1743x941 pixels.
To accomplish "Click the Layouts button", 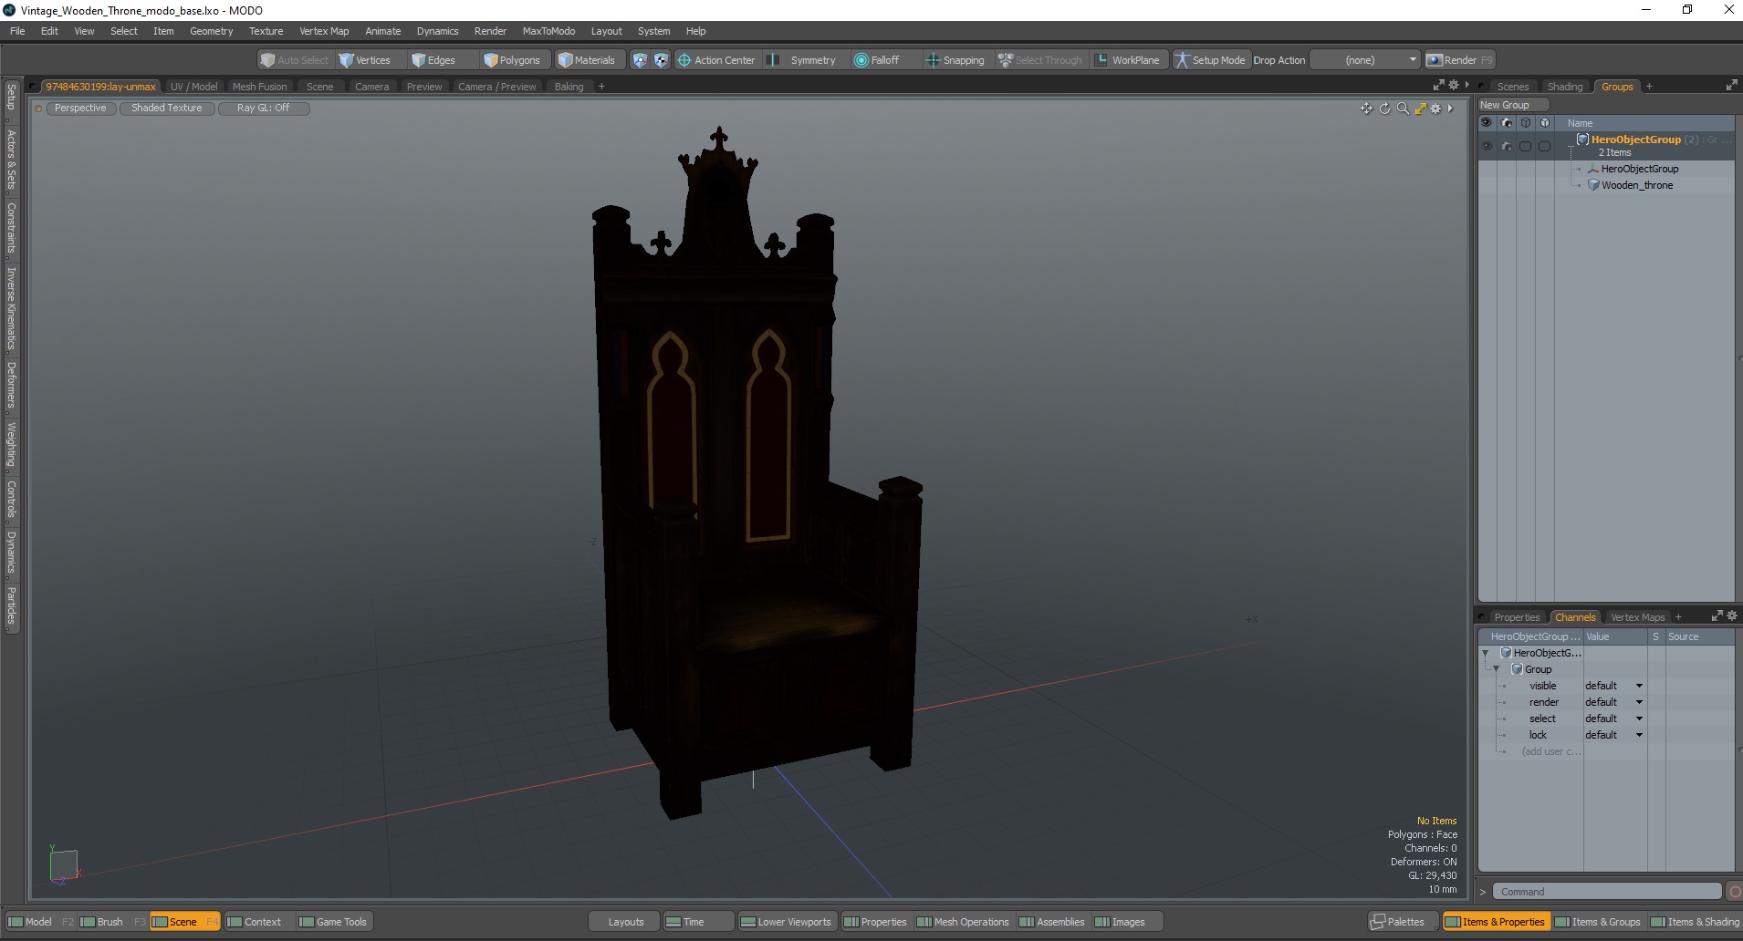I will point(625,922).
